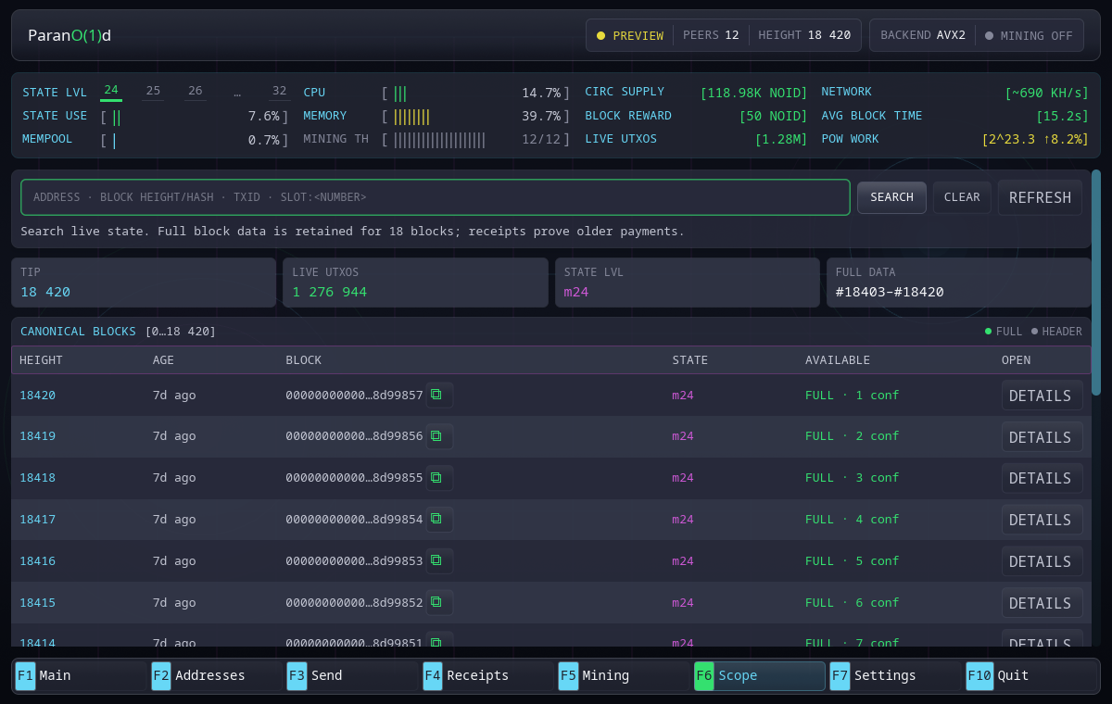This screenshot has width=1112, height=704.
Task: Switch to F4 Receipts tab
Action: click(x=487, y=675)
